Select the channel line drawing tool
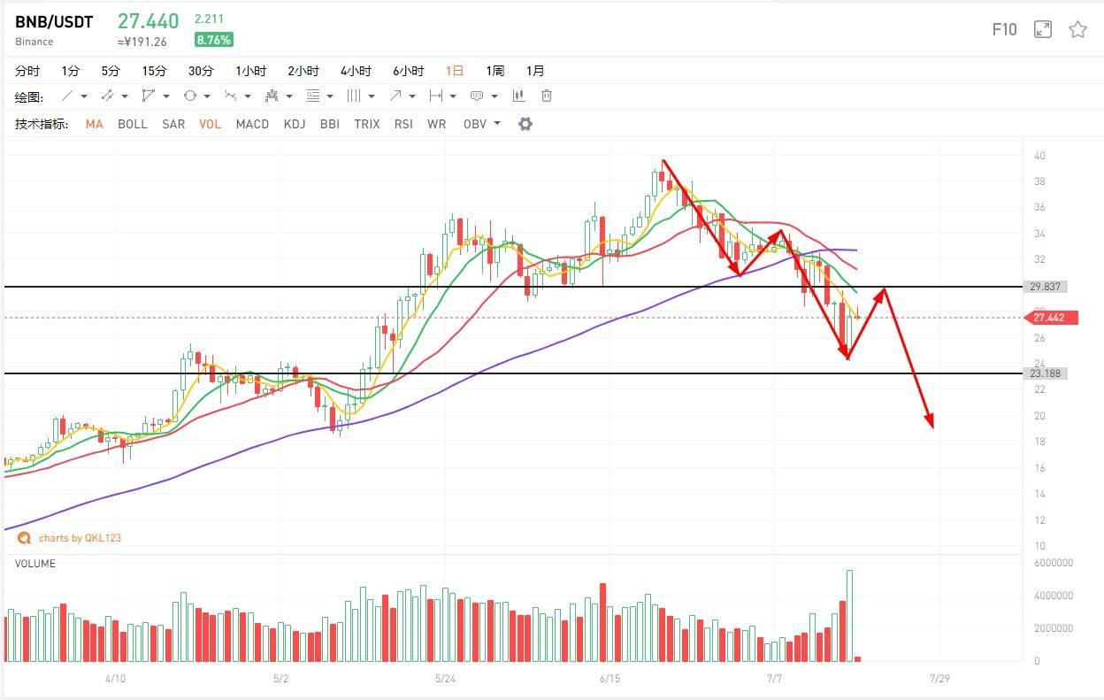The width and height of the screenshot is (1104, 700). pos(107,96)
